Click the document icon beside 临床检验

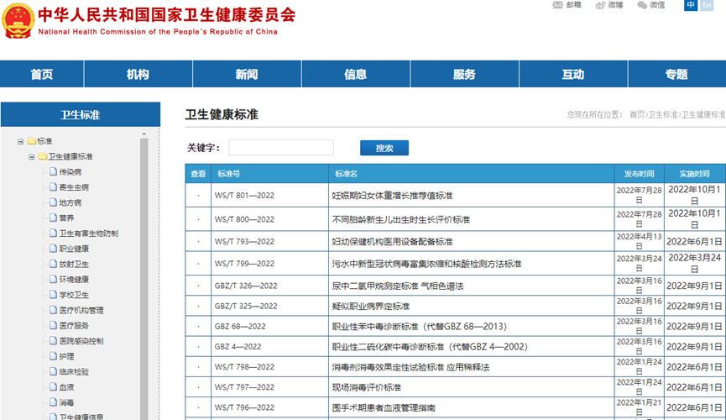[53, 371]
